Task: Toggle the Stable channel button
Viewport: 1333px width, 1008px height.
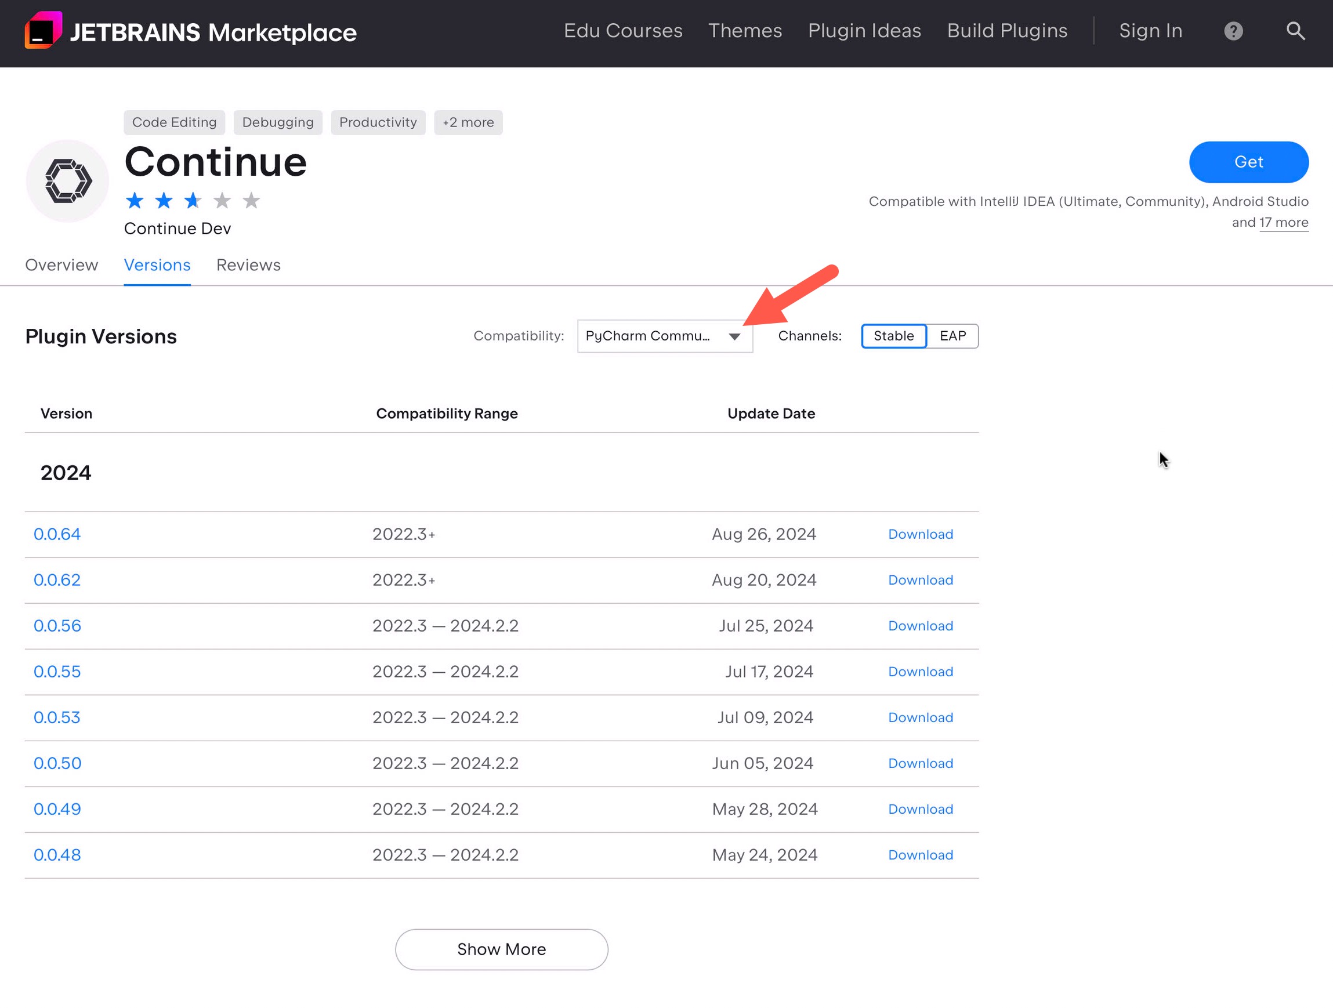Action: (x=893, y=336)
